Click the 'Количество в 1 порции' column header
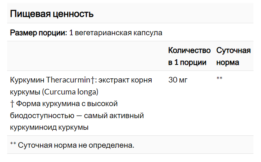This screenshot has width=261, height=162. (x=189, y=56)
